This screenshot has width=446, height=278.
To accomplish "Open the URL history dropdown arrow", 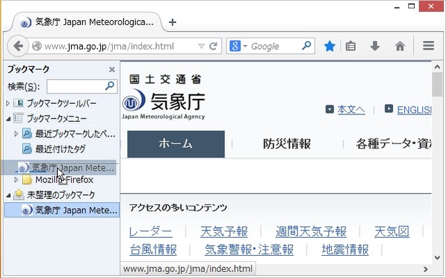I will [x=201, y=46].
